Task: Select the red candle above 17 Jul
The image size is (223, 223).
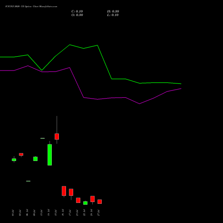Action: (71, 192)
